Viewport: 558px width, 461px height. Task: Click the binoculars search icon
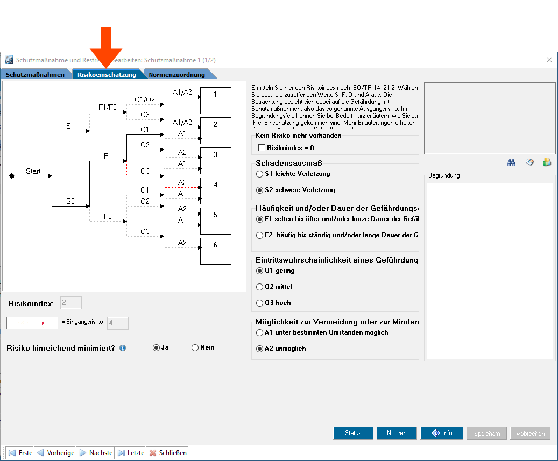point(512,162)
